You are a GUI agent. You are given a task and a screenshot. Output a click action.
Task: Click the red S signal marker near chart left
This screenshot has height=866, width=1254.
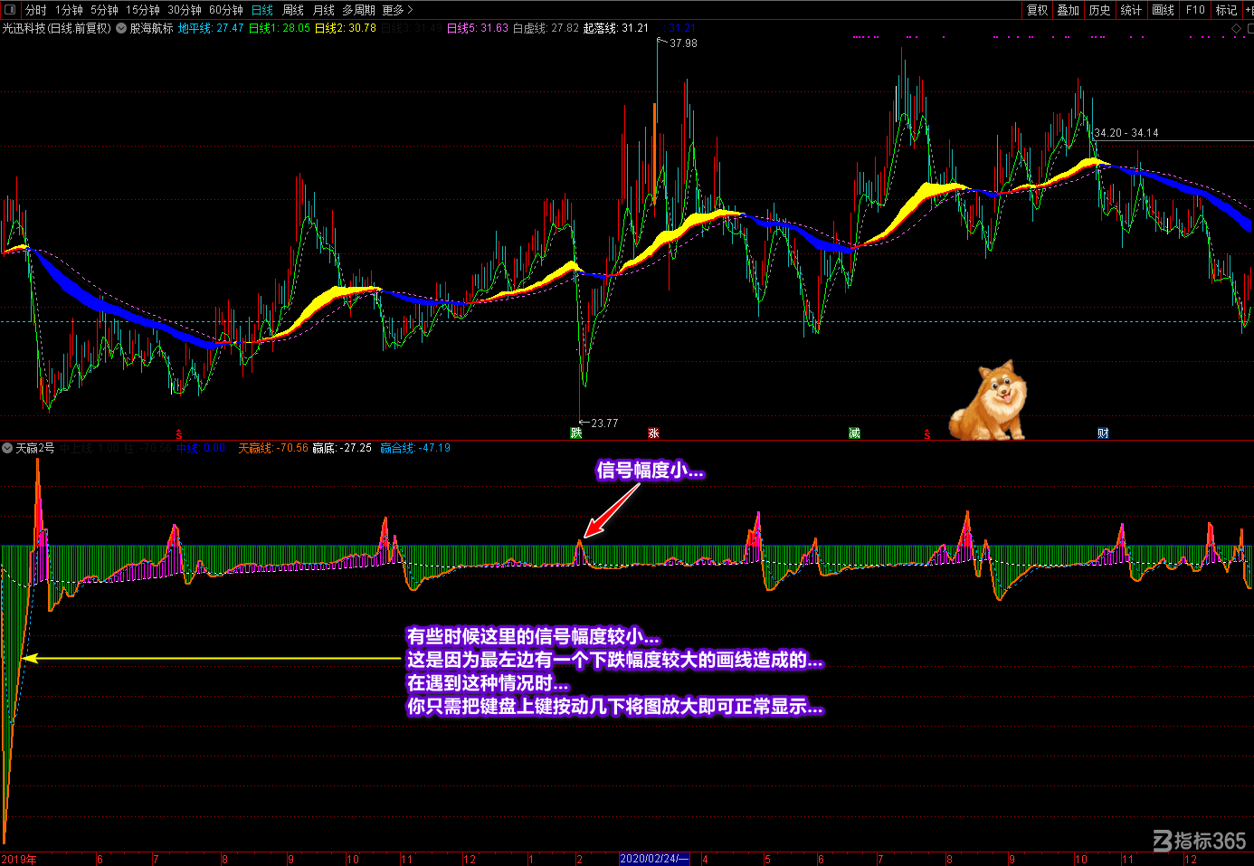tap(178, 434)
